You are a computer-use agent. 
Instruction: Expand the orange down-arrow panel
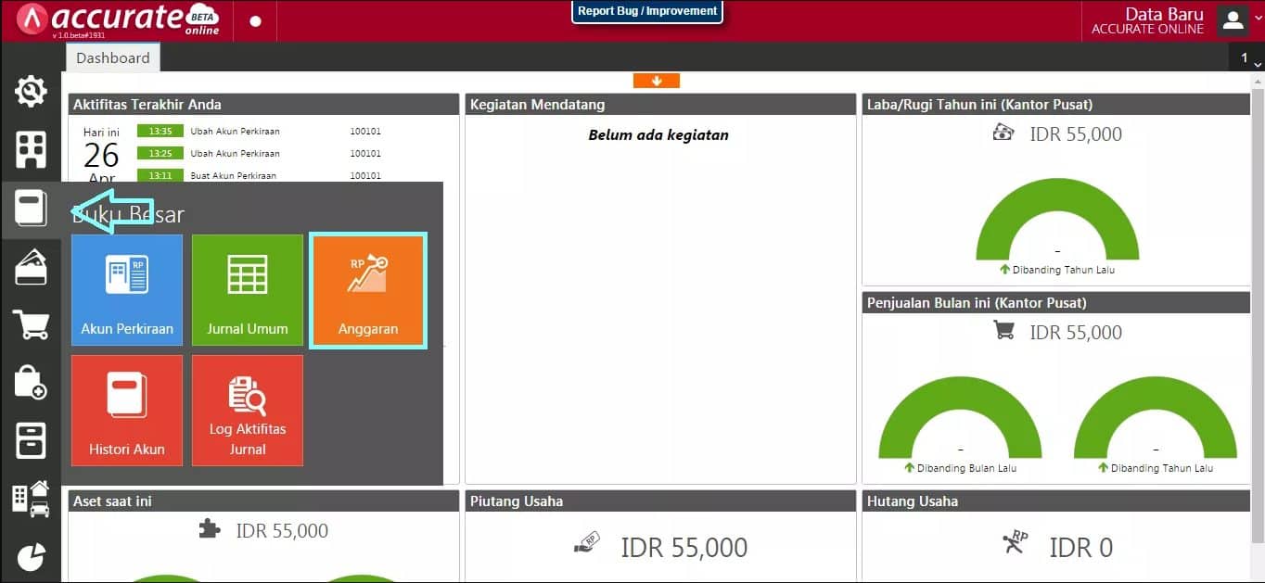657,81
